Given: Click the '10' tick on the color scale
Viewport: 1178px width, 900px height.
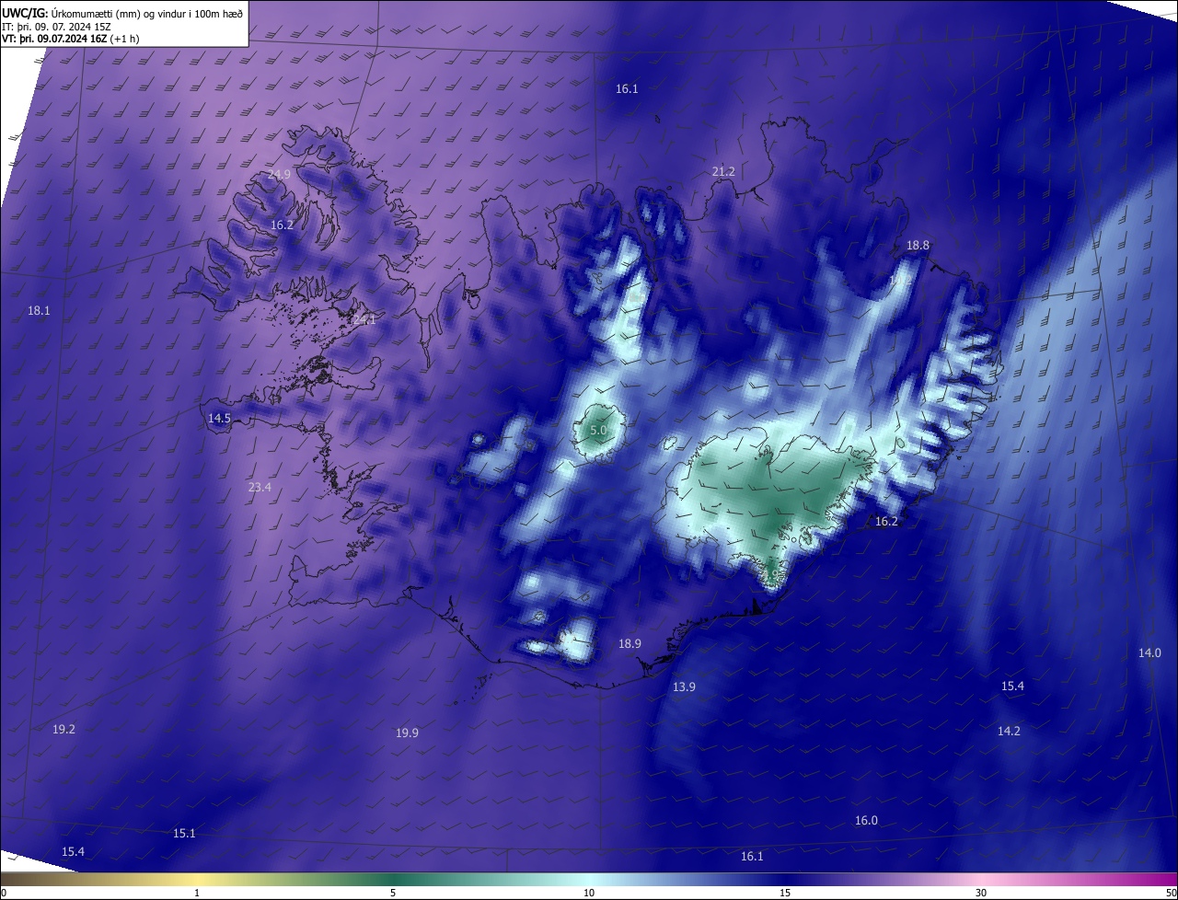Looking at the screenshot, I should pyautogui.click(x=589, y=893).
